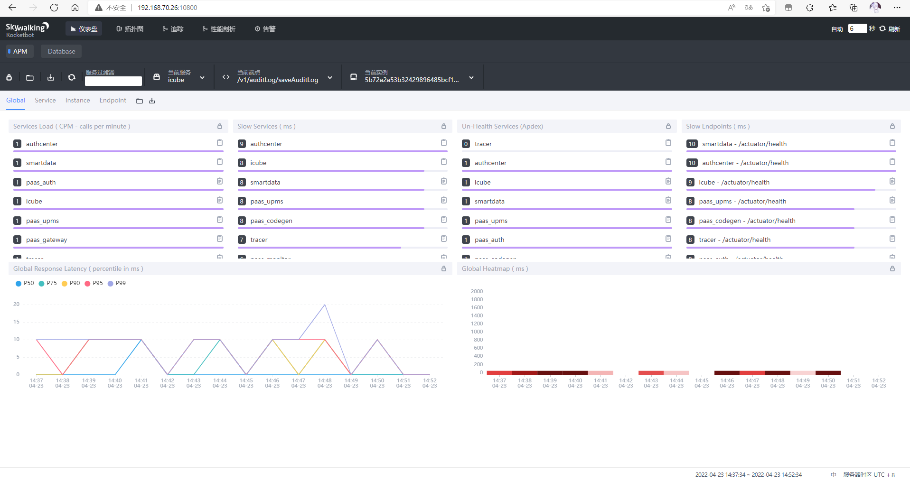Click the browser back arrow
The image size is (910, 481).
[12, 8]
